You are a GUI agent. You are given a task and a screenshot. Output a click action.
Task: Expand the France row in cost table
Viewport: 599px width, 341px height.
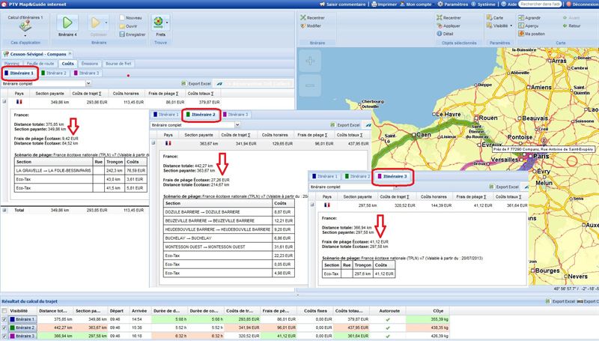click(5, 99)
